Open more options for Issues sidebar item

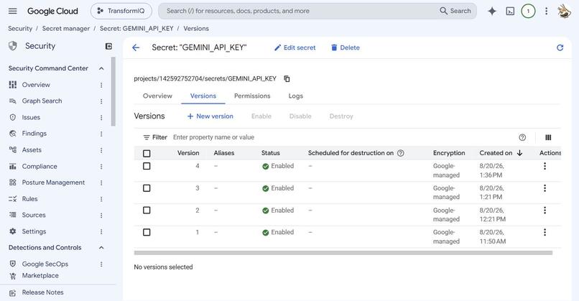(101, 117)
